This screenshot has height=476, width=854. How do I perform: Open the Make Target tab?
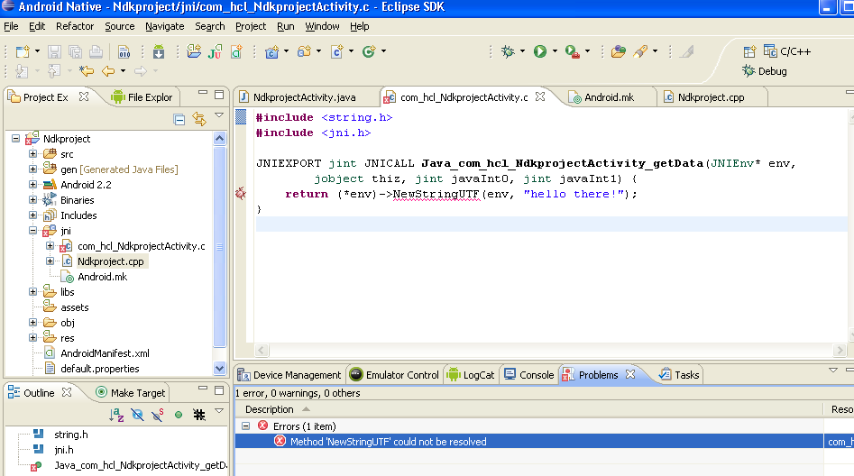point(131,393)
